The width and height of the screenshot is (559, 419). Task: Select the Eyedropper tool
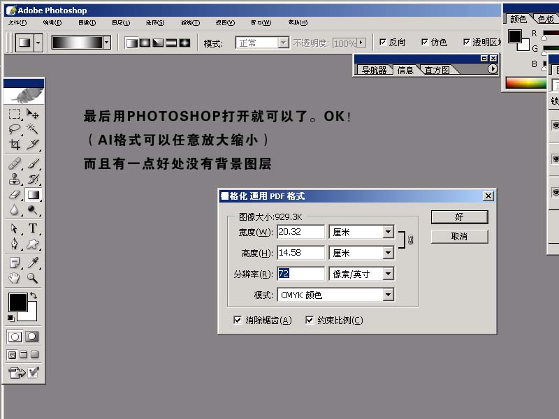pyautogui.click(x=33, y=263)
